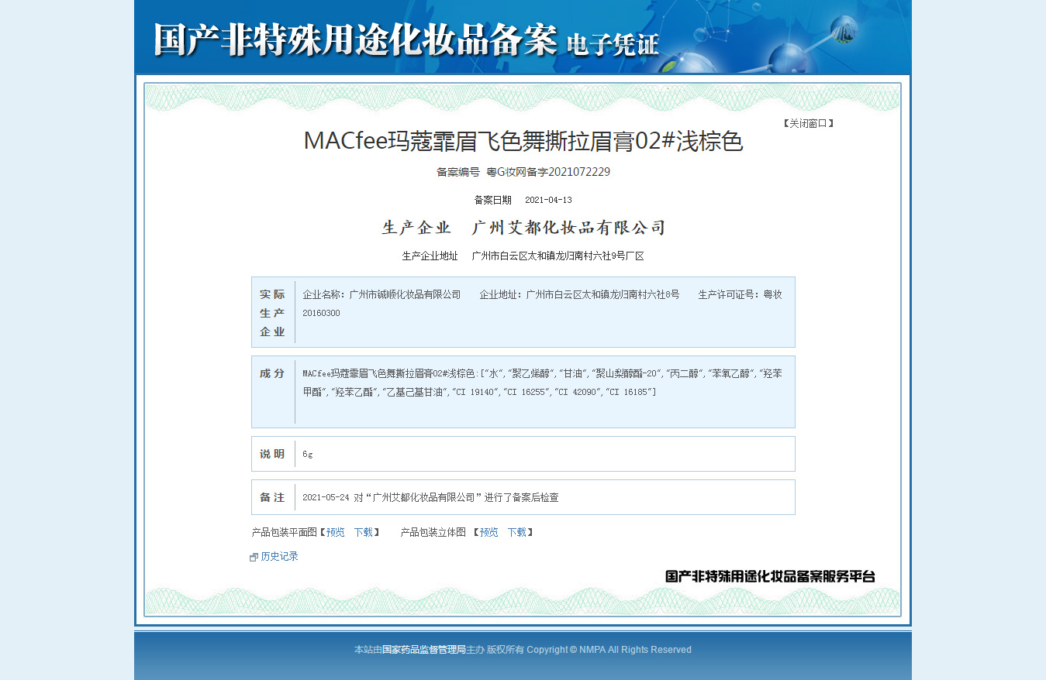Click the 成分 section label
Viewport: 1046px width, 680px height.
[272, 373]
